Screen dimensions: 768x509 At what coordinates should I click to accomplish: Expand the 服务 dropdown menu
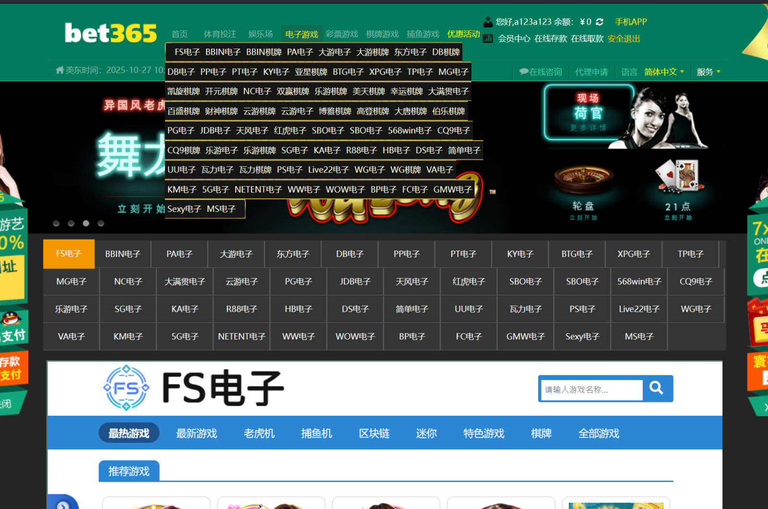pos(708,72)
